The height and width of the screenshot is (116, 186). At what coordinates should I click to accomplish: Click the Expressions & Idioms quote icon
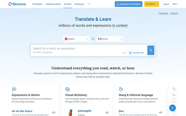(x=14, y=89)
